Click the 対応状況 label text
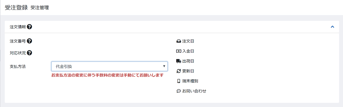 click(18, 53)
